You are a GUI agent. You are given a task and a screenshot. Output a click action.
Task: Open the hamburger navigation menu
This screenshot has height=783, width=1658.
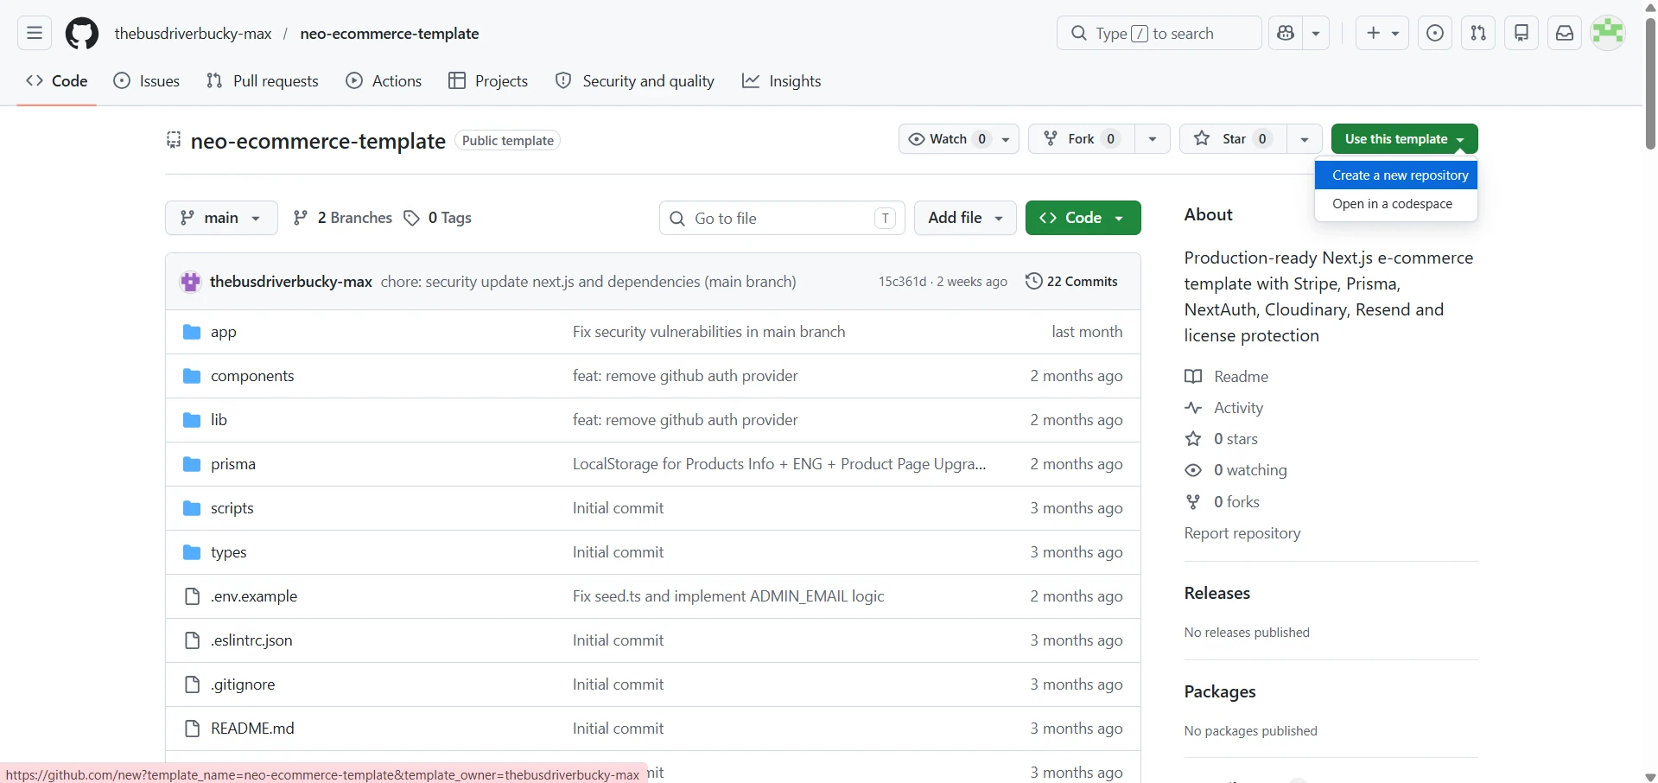click(x=35, y=34)
